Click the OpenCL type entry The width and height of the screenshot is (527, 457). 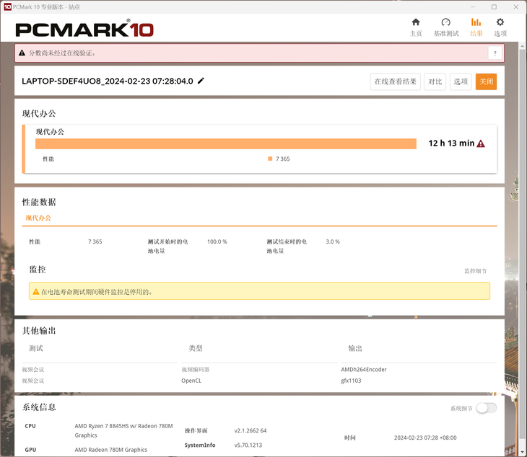pos(191,381)
